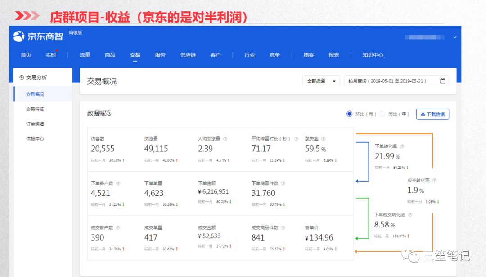486x277 pixels.
Task: Click the 下单客户数 value 4,521
Action: [100, 193]
